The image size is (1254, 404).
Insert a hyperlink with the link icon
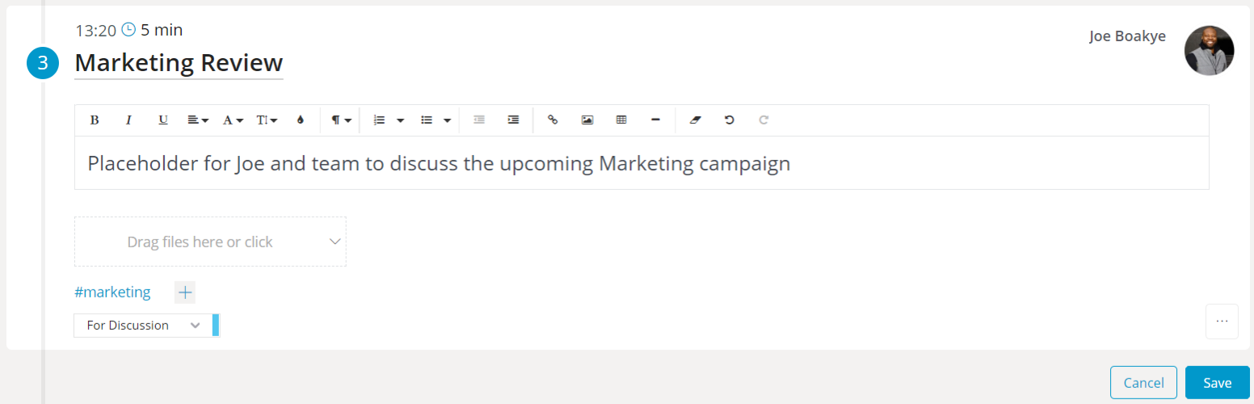[x=553, y=120]
